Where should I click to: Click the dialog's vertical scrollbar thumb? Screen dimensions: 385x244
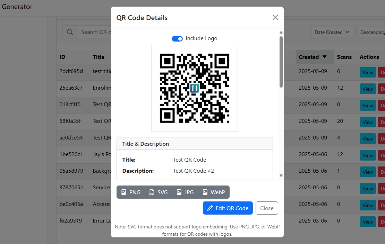(x=281, y=62)
